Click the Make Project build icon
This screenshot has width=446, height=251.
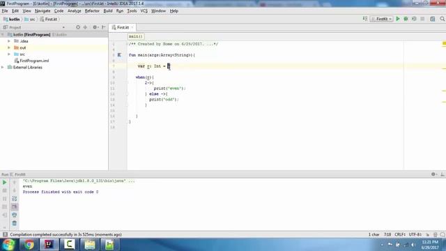click(x=365, y=19)
